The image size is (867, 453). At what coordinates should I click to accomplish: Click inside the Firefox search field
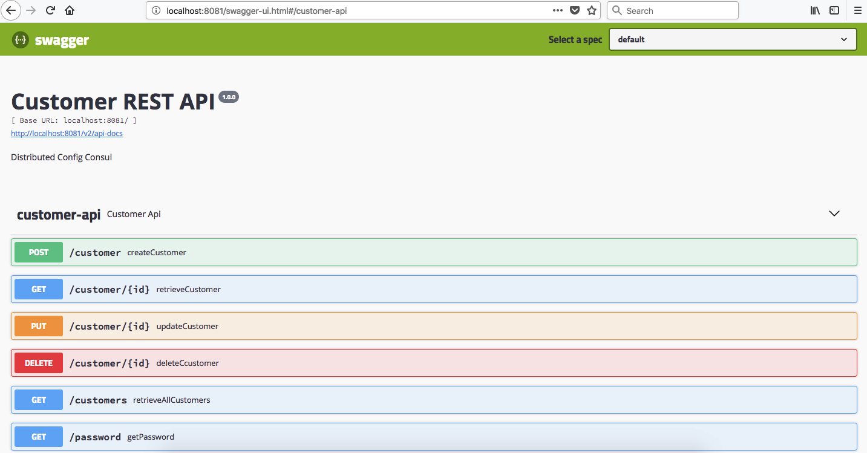click(672, 10)
